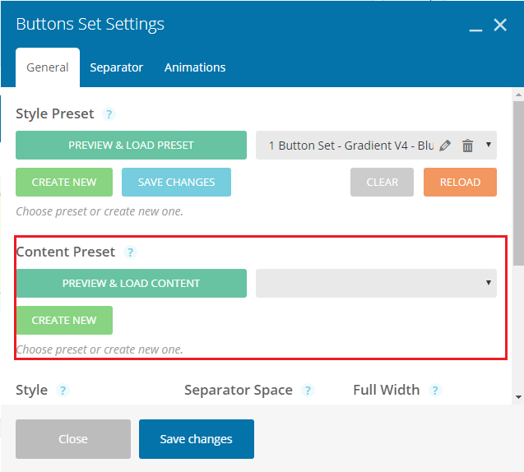The width and height of the screenshot is (524, 472).
Task: Click help icon next to Separator Space
Action: tap(308, 391)
